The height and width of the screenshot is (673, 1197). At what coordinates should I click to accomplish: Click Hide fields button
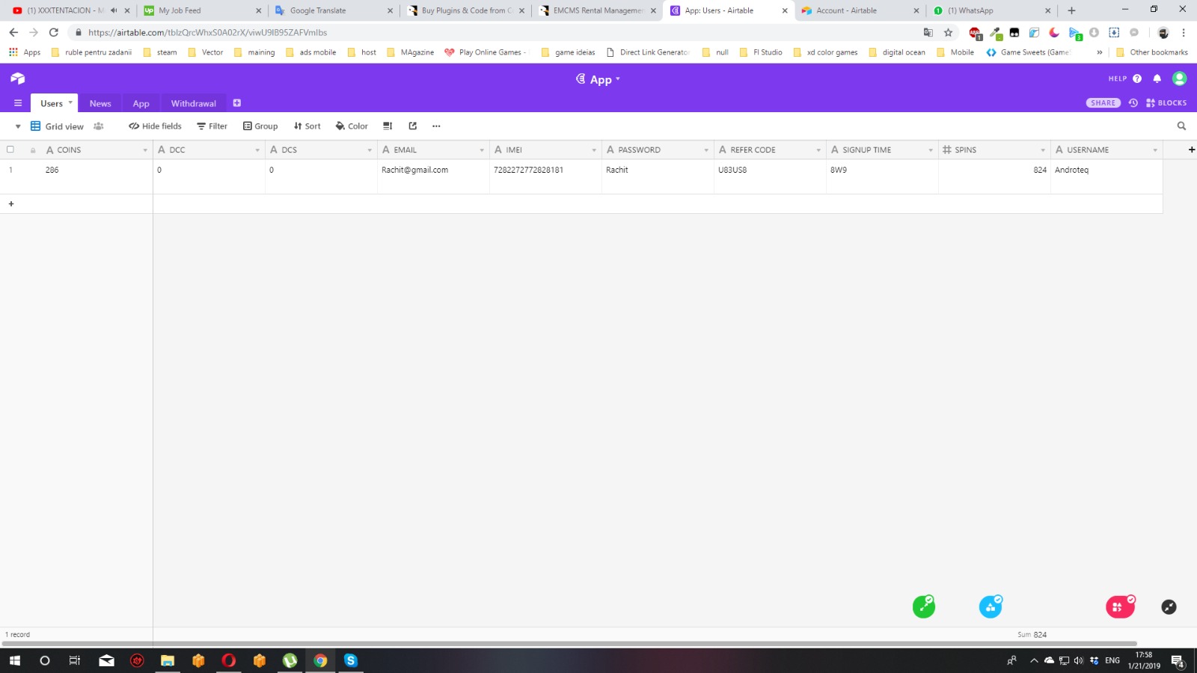(x=155, y=126)
